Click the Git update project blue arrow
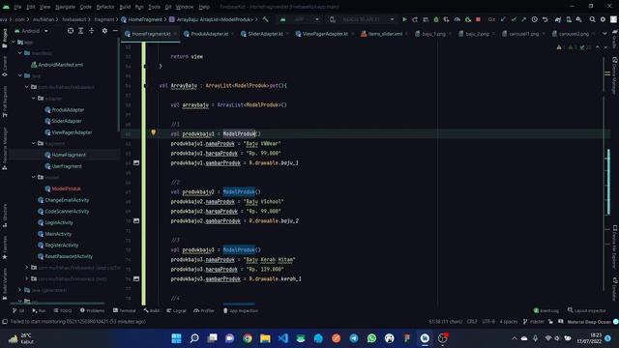 (x=503, y=19)
